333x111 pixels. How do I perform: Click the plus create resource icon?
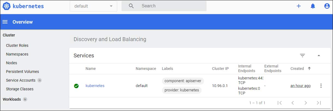[299, 6]
